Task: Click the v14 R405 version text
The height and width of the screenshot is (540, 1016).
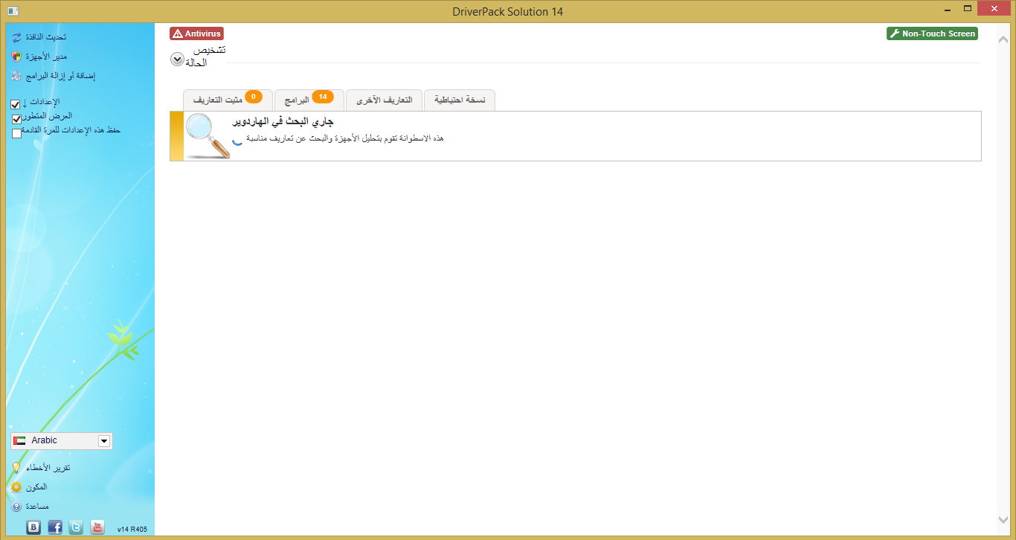Action: [132, 530]
